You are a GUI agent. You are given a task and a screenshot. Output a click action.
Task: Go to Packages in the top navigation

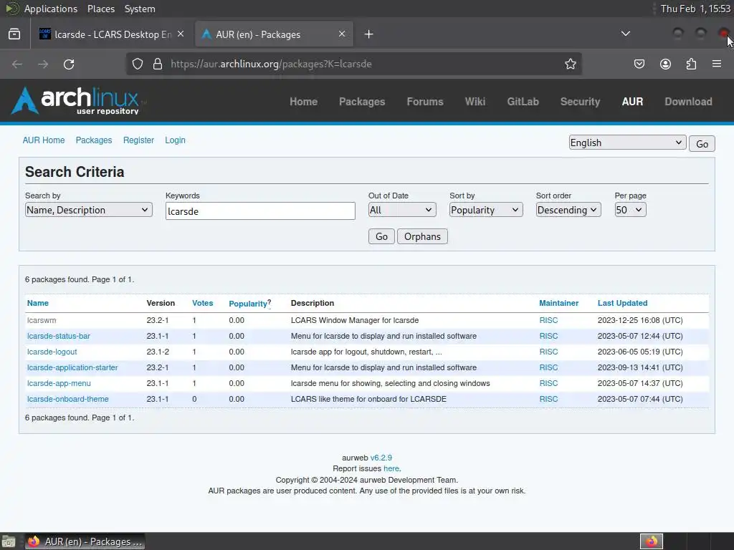[x=362, y=102]
